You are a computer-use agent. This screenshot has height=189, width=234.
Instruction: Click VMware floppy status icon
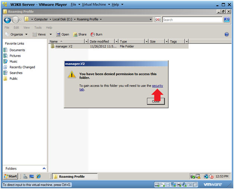[x=168, y=185]
